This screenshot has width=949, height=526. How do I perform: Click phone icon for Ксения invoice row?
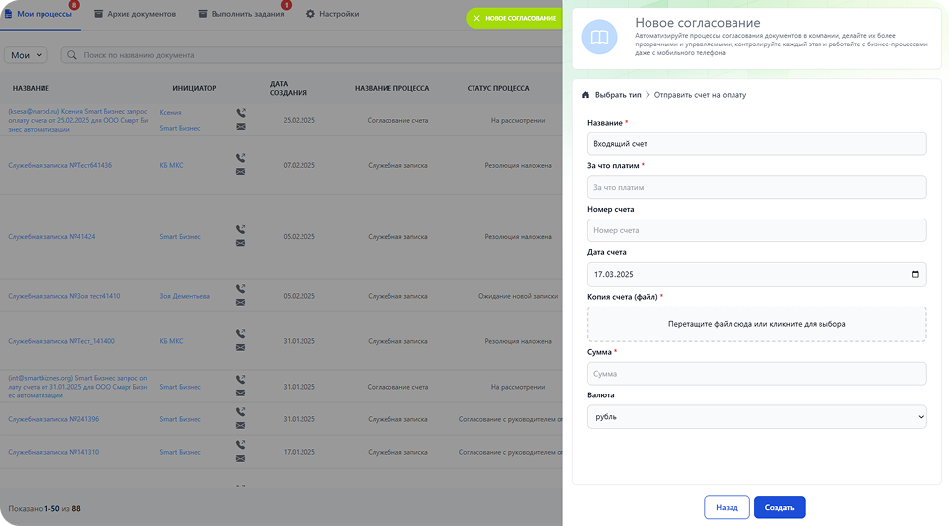pos(241,113)
